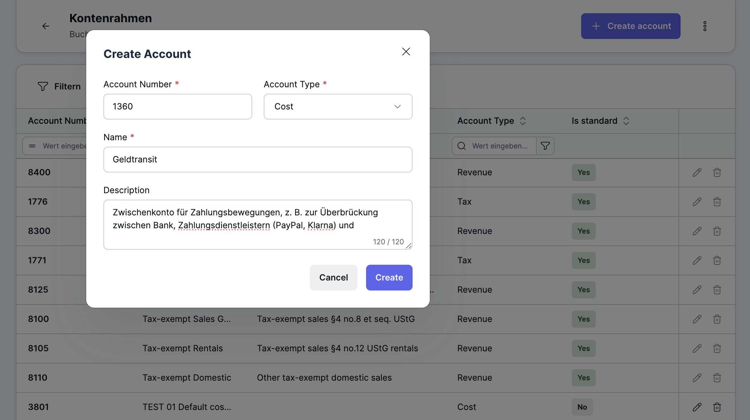Delete account 1776 with the trash icon
The image size is (750, 420).
tap(717, 202)
